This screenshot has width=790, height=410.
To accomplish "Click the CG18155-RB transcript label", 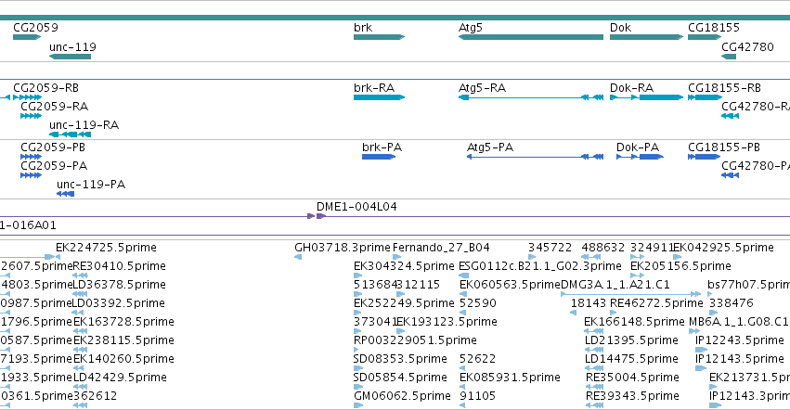I will (x=724, y=87).
